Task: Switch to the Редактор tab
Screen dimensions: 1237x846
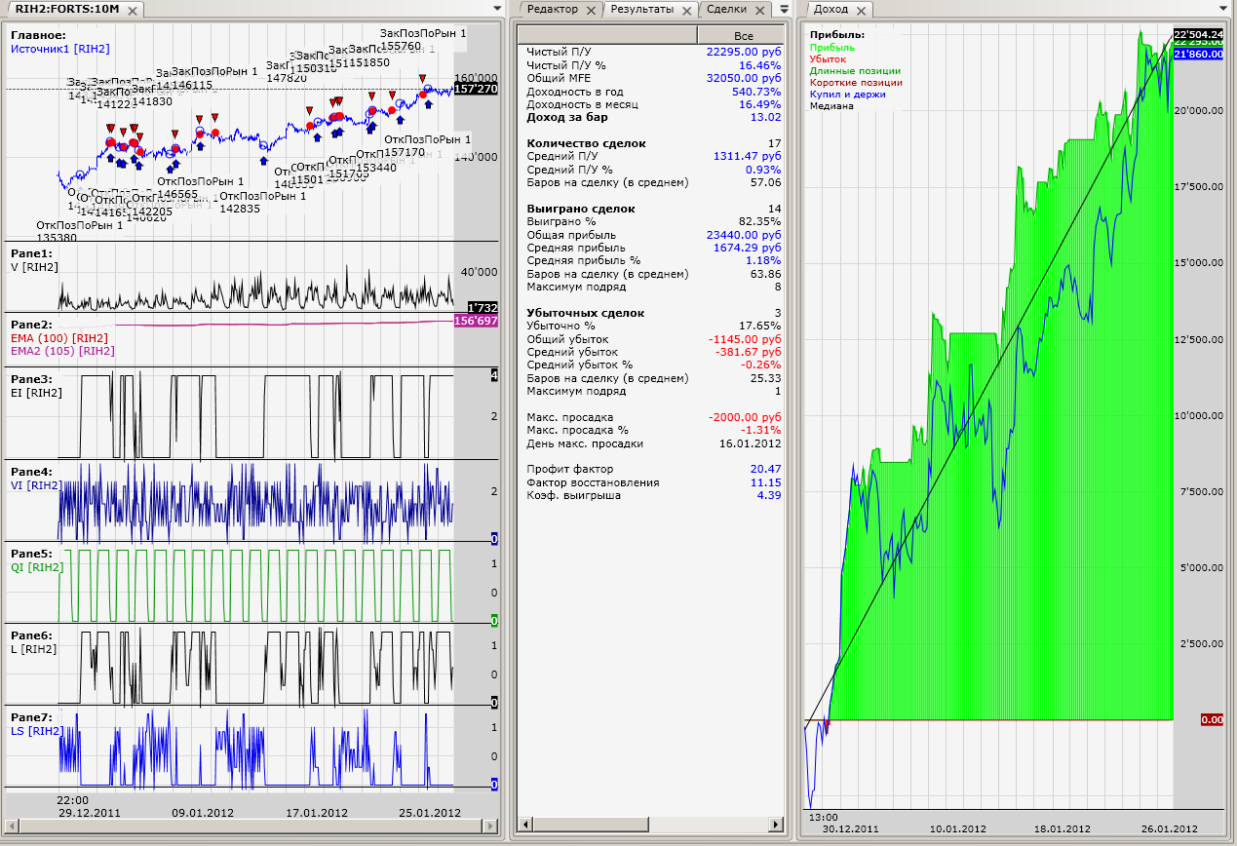Action: click(x=552, y=10)
